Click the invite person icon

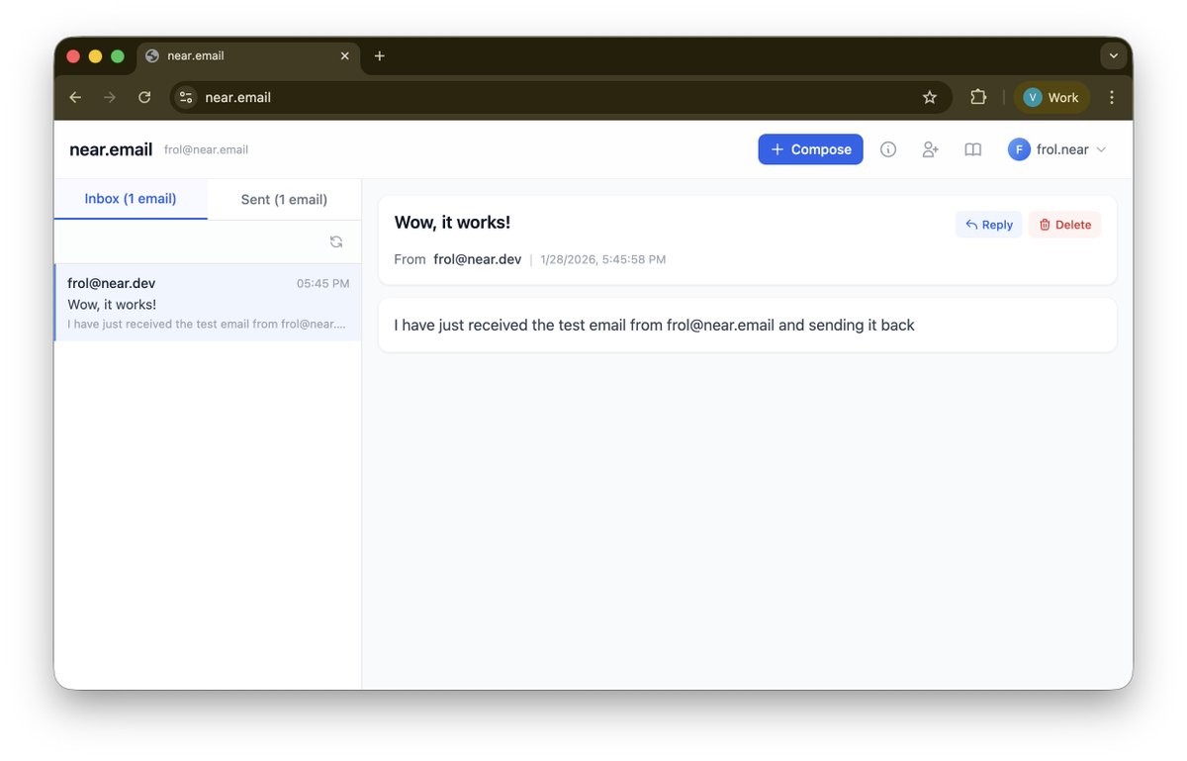(930, 149)
